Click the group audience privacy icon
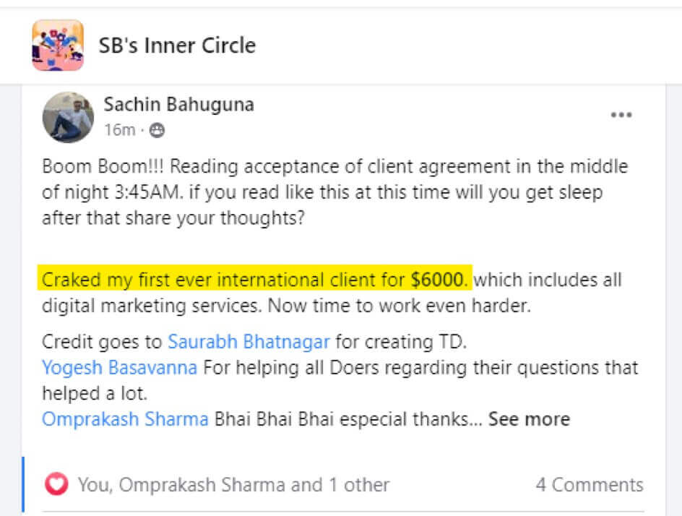The width and height of the screenshot is (682, 516). 157,130
